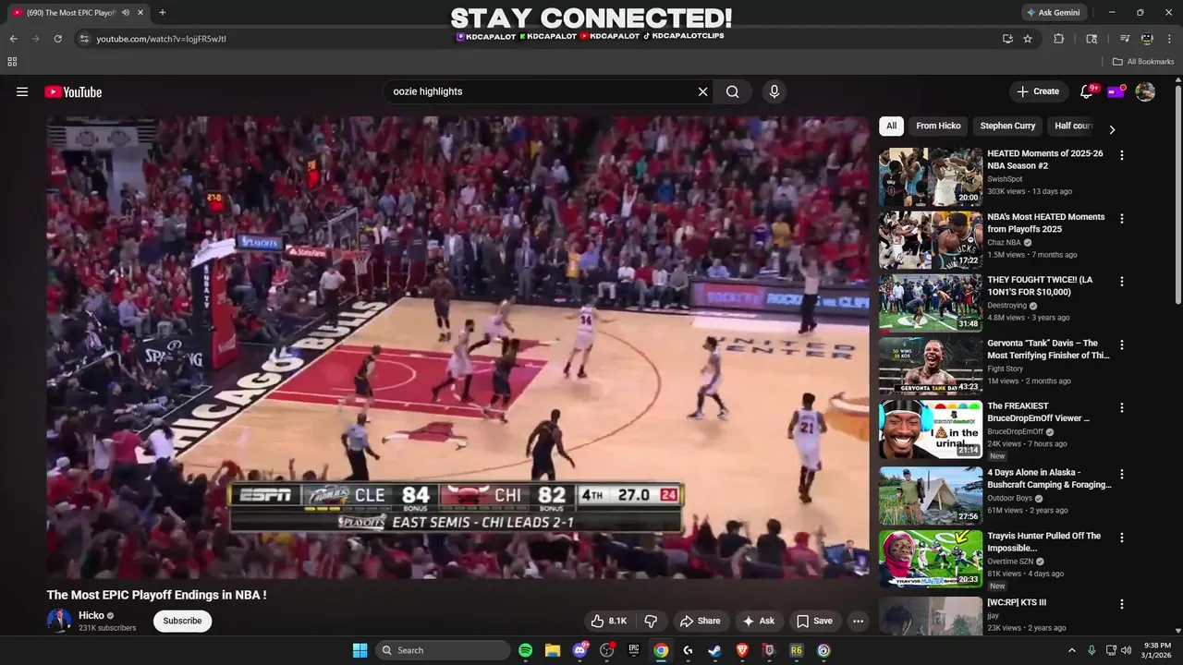The image size is (1183, 665).
Task: Open the YouTube hamburger guide menu
Action: pyautogui.click(x=22, y=91)
